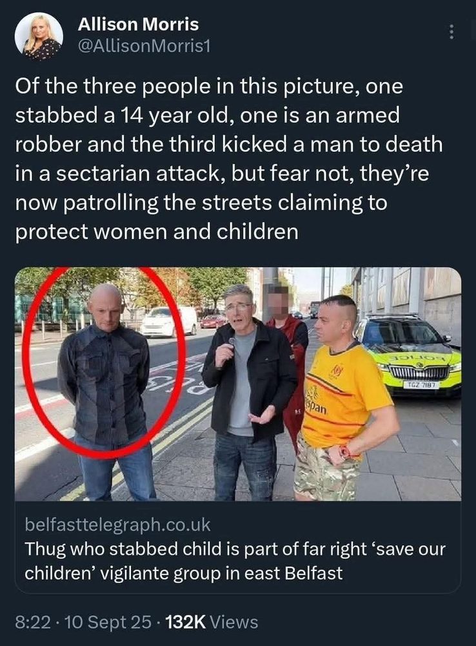Select the tweet's last line "protect women and children"
This screenshot has height=646, width=476.
pyautogui.click(x=157, y=231)
